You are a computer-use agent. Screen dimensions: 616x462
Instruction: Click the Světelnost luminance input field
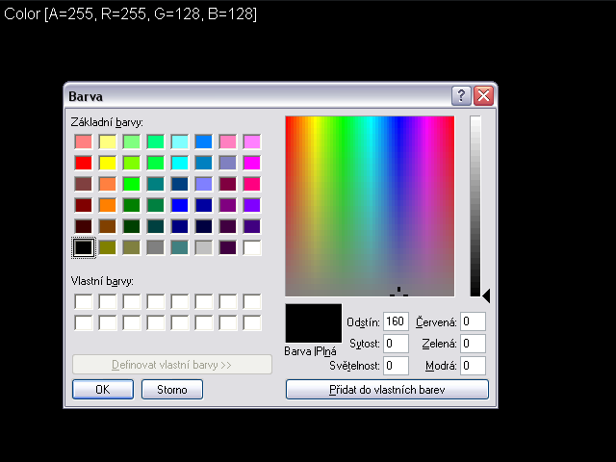point(396,366)
